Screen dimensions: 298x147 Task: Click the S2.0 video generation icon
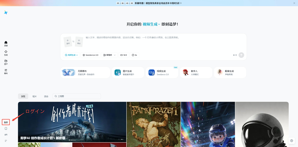[152, 72]
